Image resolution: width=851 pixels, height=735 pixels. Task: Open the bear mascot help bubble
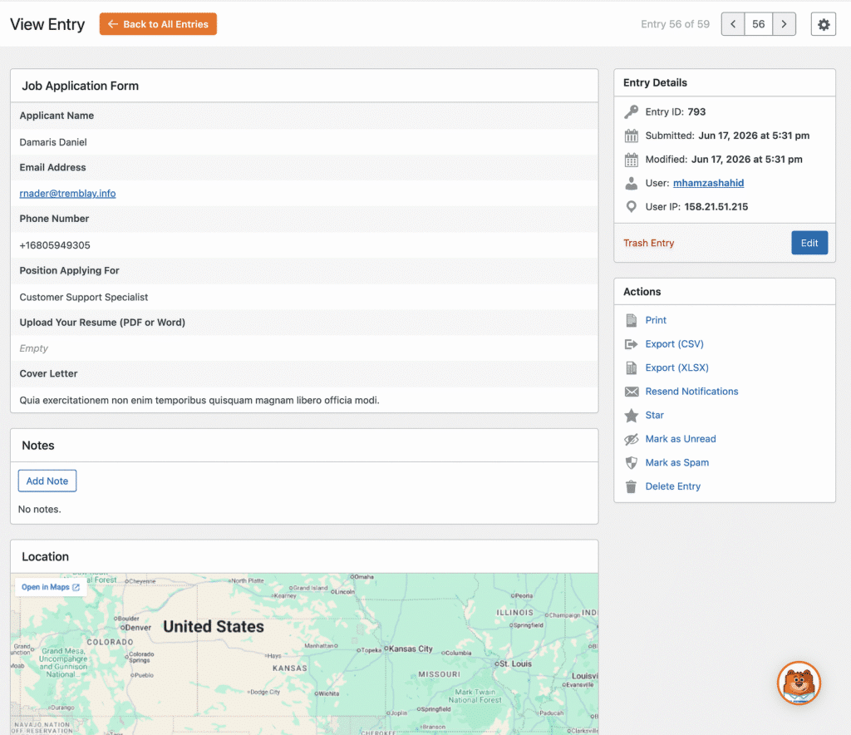coord(799,683)
